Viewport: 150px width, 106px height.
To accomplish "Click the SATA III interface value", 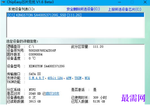I will (35, 74).
